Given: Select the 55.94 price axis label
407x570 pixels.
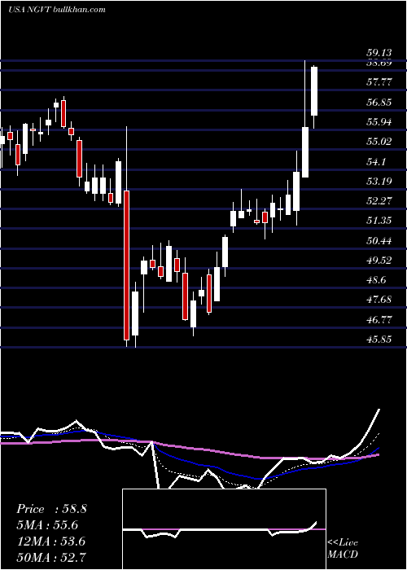Looking at the screenshot, I should tap(379, 122).
